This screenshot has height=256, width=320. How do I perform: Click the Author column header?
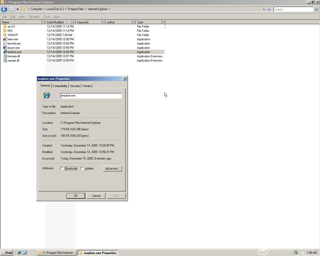click(x=119, y=22)
